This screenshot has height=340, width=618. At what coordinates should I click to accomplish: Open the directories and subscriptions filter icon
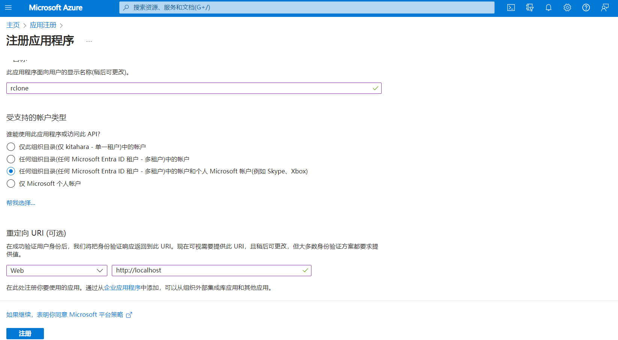(x=529, y=8)
